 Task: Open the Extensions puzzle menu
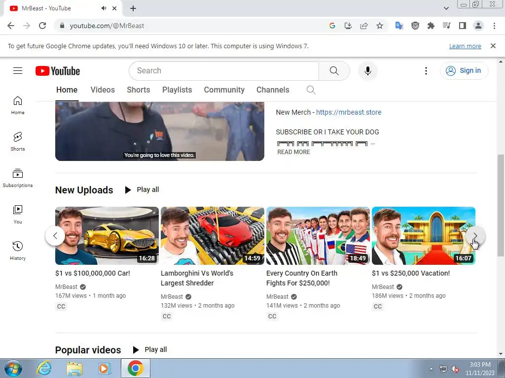431,26
